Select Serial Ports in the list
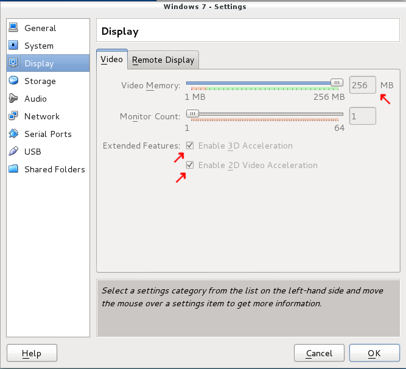 click(x=48, y=134)
